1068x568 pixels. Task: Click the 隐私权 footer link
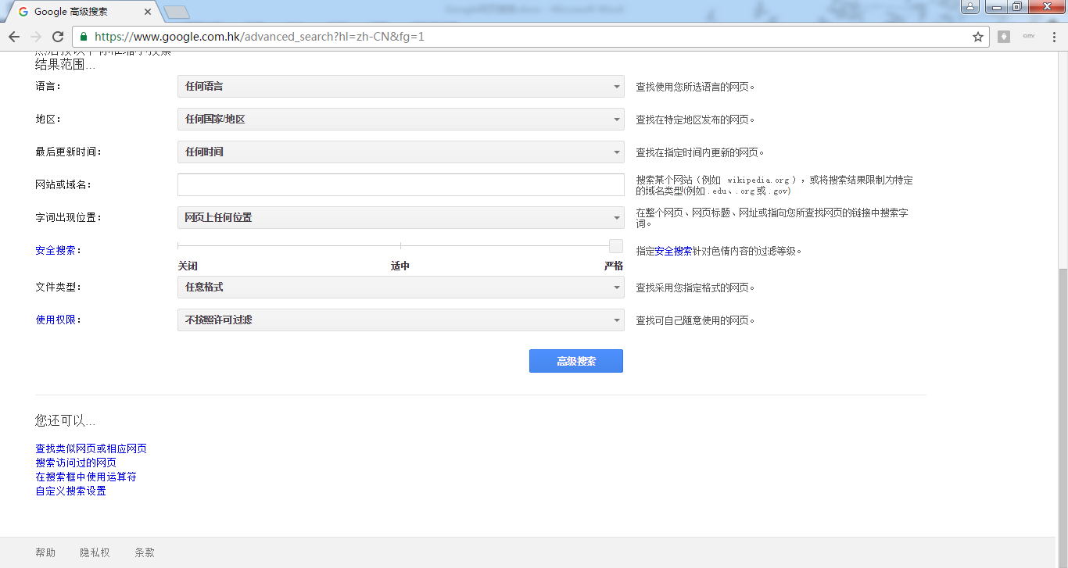(95, 553)
